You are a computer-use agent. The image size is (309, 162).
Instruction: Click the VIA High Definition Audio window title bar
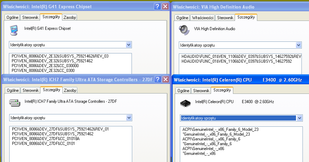tap(240, 7)
